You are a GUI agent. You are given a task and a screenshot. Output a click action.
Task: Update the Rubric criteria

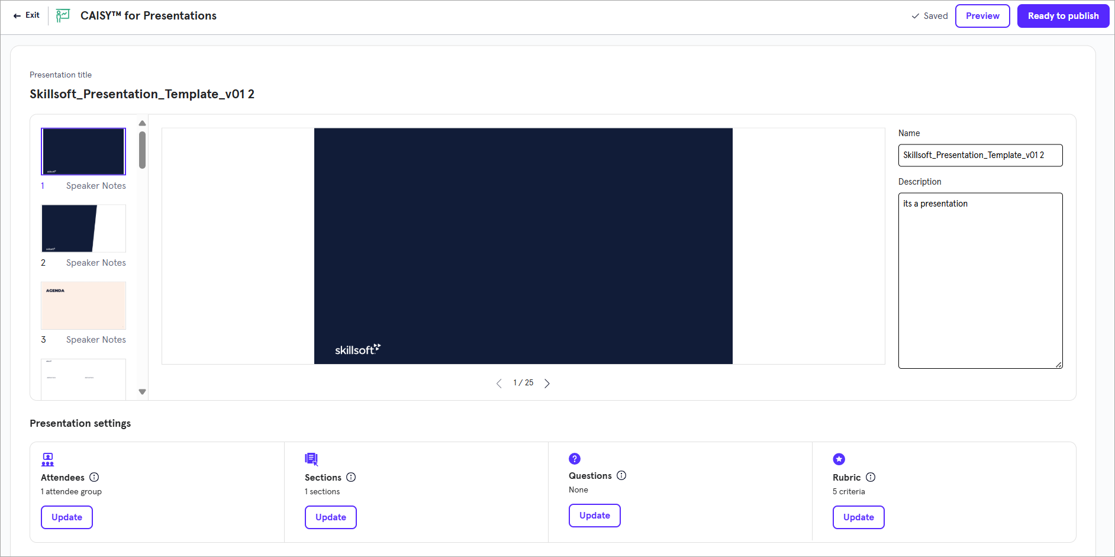[858, 517]
